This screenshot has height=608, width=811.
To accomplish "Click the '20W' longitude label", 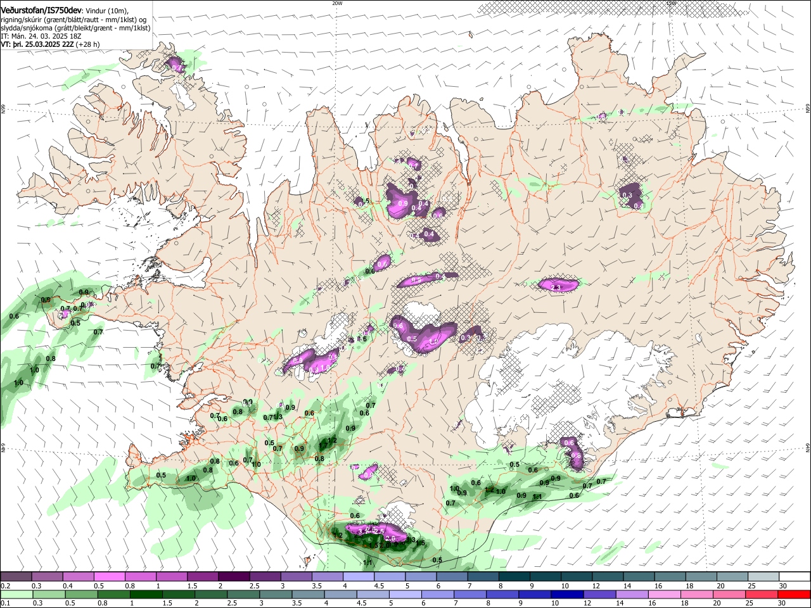I will tap(337, 3).
